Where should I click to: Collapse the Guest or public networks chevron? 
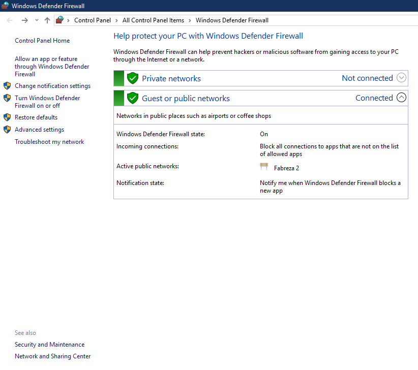click(x=401, y=98)
